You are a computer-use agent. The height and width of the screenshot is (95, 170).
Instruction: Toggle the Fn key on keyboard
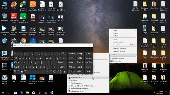(x=15, y=72)
